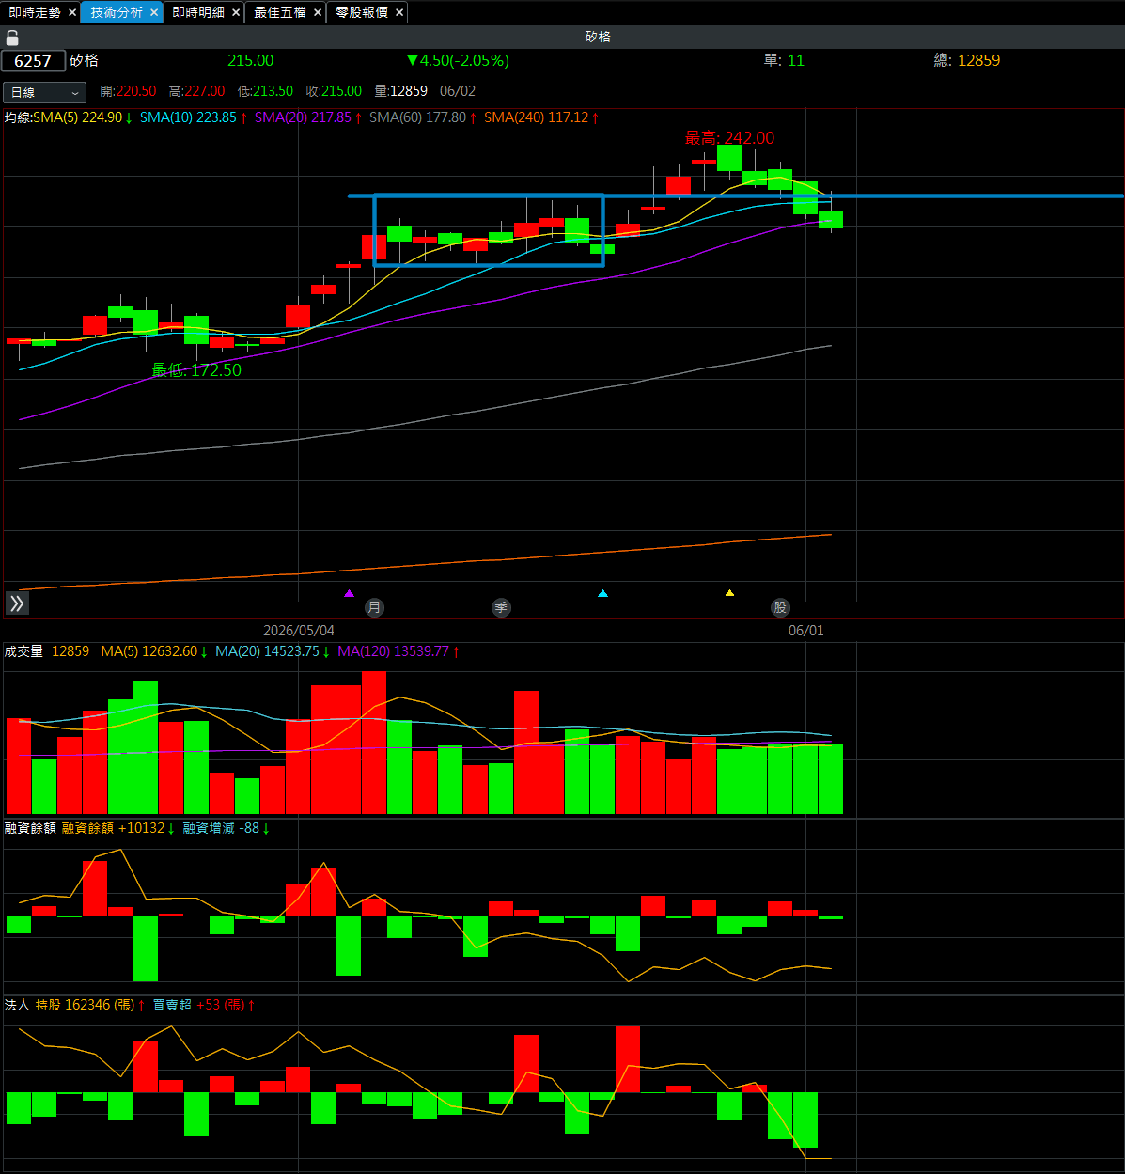Close the 即時明細 tab
The height and width of the screenshot is (1174, 1125).
click(x=236, y=12)
